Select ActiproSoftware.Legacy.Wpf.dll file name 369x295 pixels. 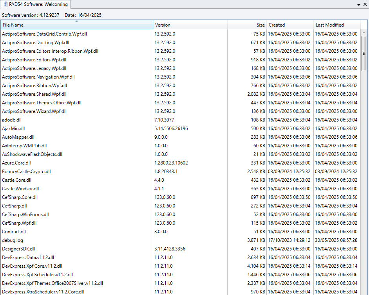click(34, 68)
